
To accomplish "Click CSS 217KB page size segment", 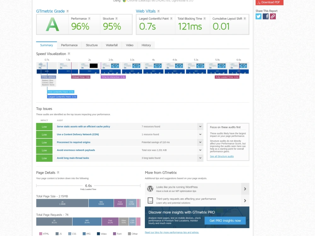I will tap(131, 203).
